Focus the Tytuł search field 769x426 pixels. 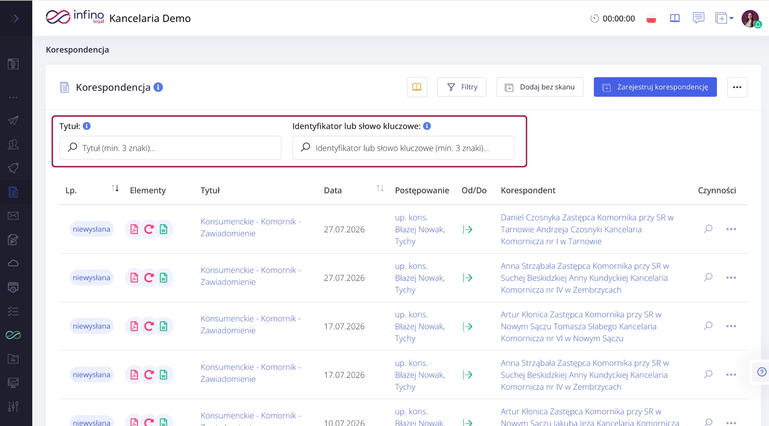[170, 148]
